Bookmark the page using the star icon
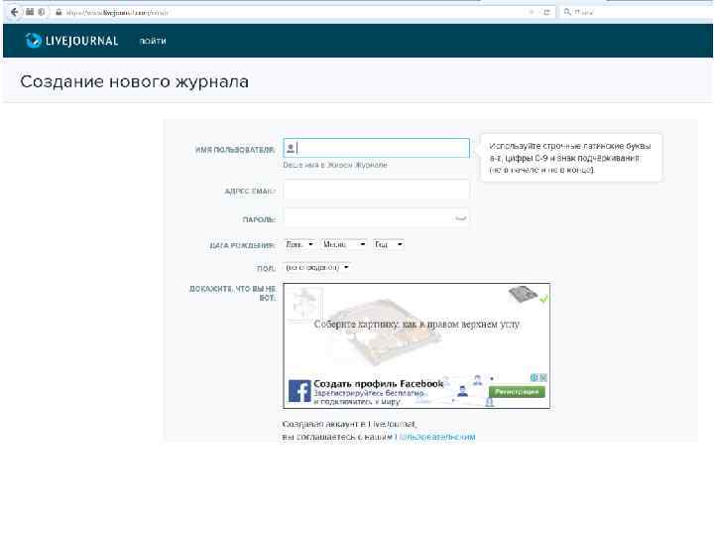 532,12
